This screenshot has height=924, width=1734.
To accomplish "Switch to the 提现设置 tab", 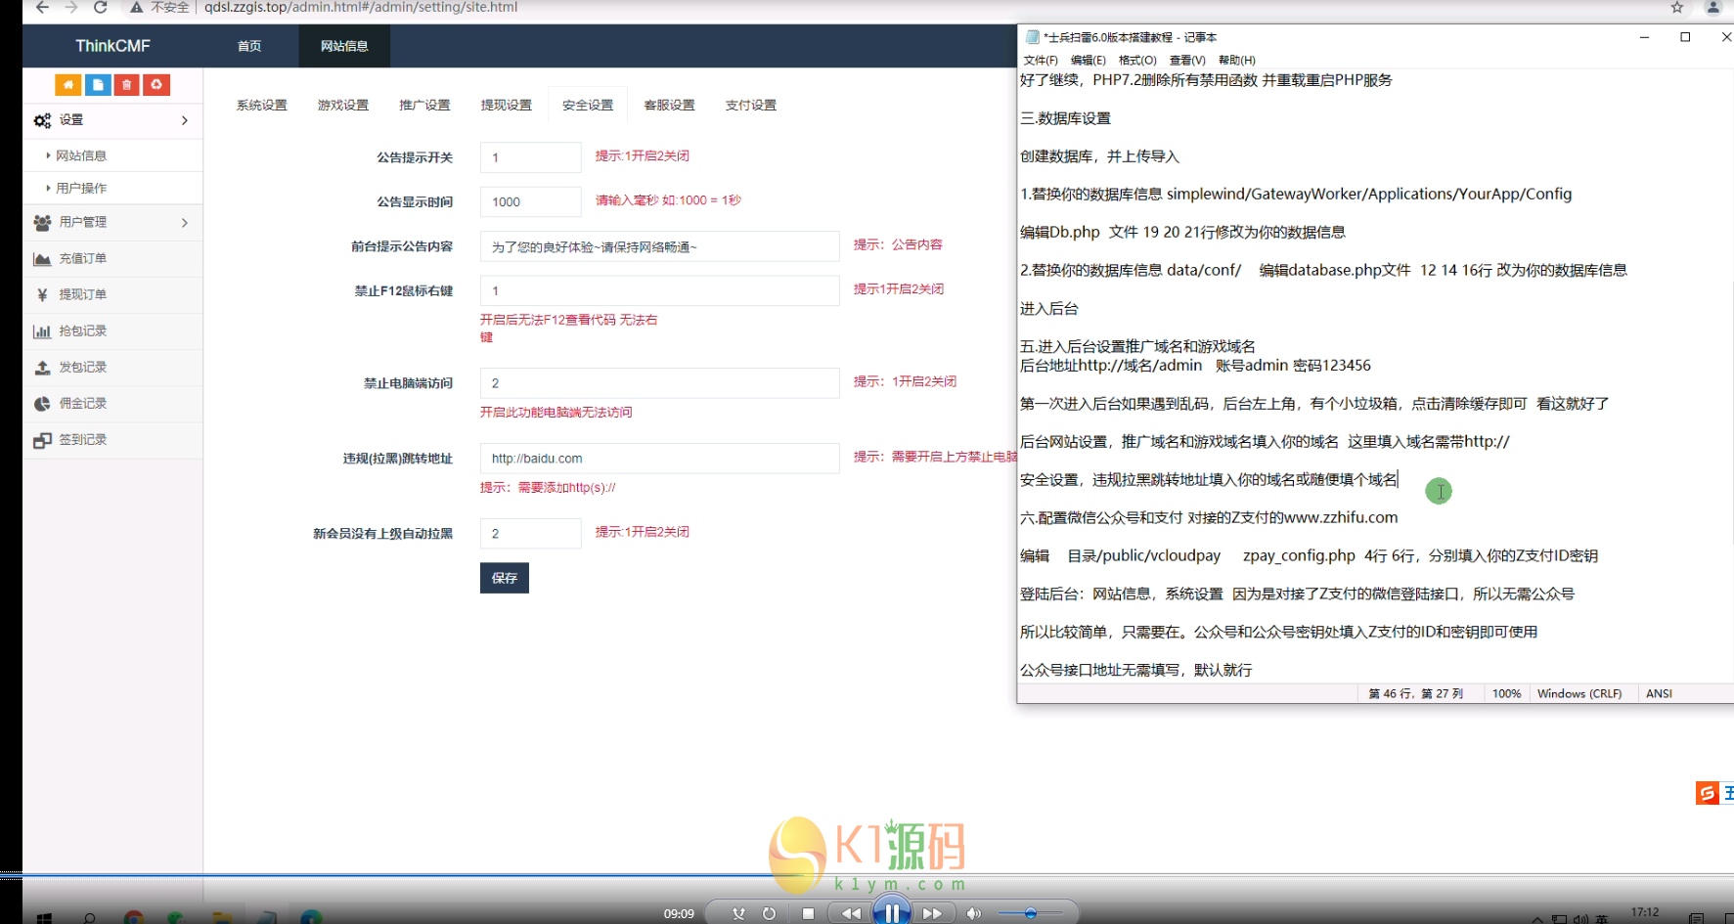I will 506,106.
